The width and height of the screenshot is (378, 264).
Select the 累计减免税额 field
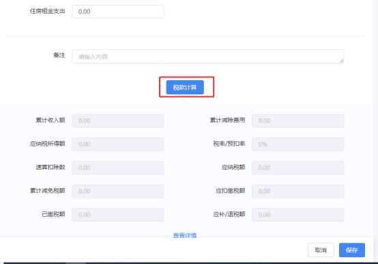coord(118,192)
